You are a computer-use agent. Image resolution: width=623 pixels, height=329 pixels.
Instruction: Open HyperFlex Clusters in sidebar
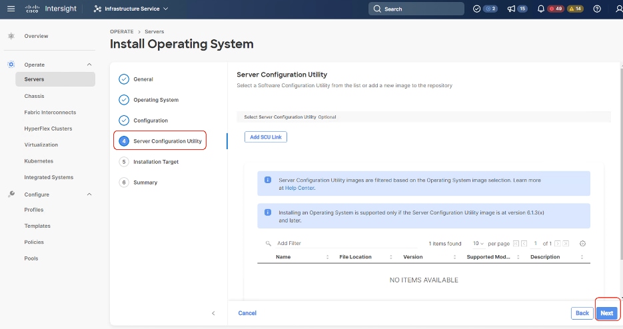pyautogui.click(x=48, y=129)
